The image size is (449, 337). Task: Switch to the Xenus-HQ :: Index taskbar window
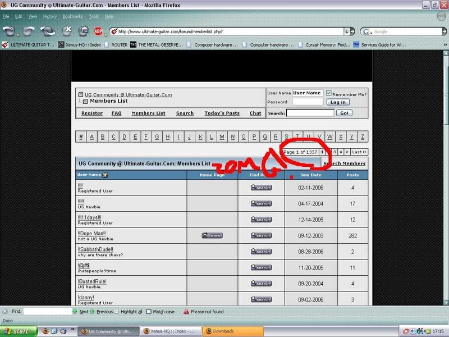[x=171, y=331]
